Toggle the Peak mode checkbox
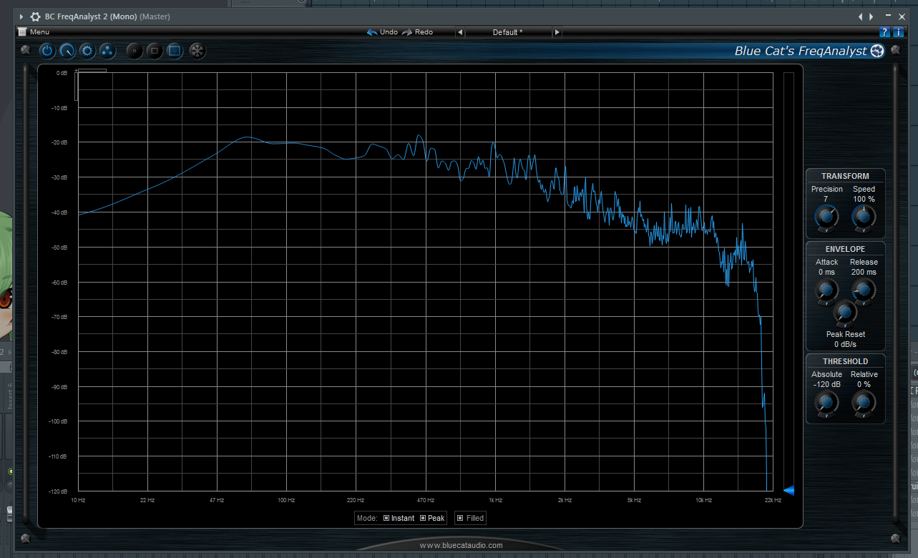 423,518
